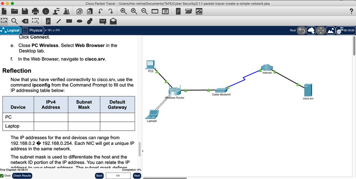The height and width of the screenshot is (179, 356).
Task: Click Check Results button
Action: [22, 175]
